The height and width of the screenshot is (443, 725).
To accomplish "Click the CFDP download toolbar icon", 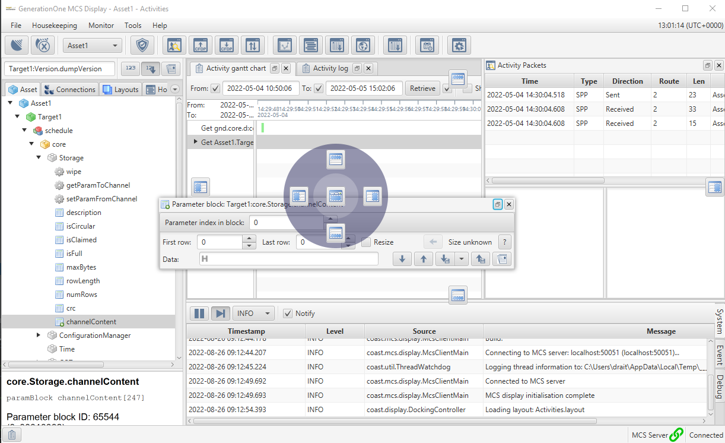I will click(227, 45).
